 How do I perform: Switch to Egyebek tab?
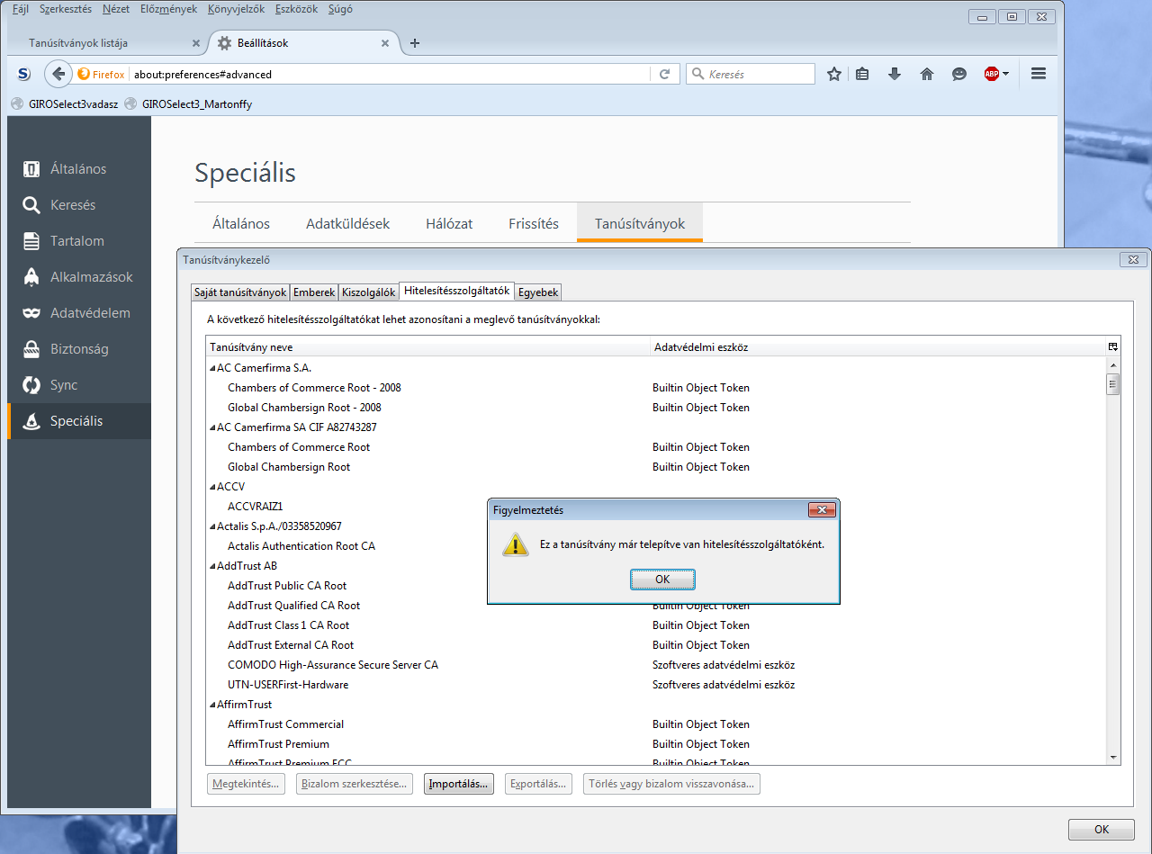(538, 292)
